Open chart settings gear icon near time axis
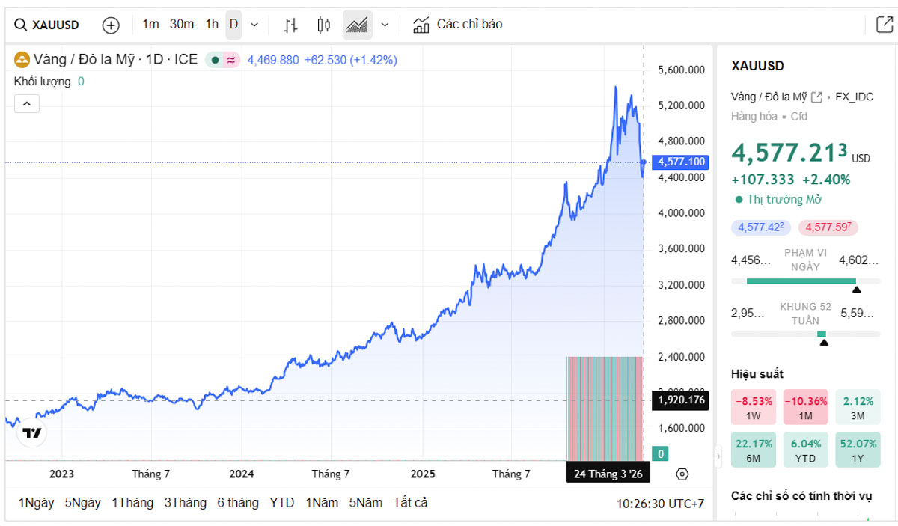This screenshot has height=526, width=898. point(682,474)
